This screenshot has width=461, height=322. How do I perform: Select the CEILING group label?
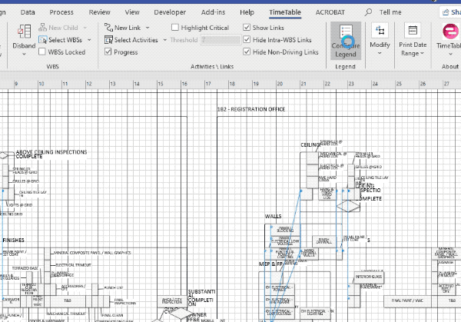[x=310, y=145]
